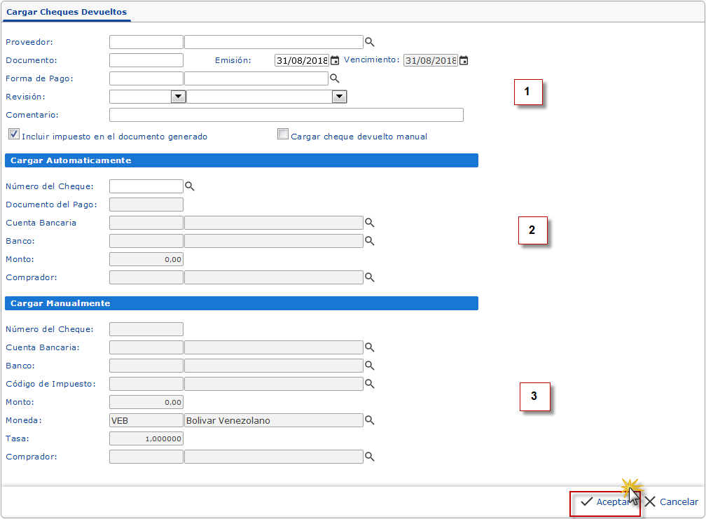Expand the second wider Revisión dropdown
Image resolution: width=706 pixels, height=519 pixels.
coord(339,97)
